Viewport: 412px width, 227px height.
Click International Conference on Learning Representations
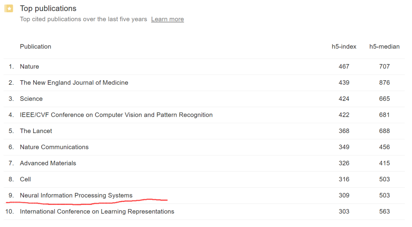(x=97, y=211)
